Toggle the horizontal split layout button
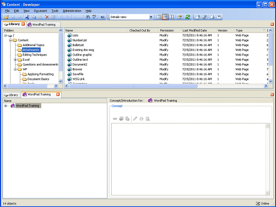276x207 pixels. (165, 17)
